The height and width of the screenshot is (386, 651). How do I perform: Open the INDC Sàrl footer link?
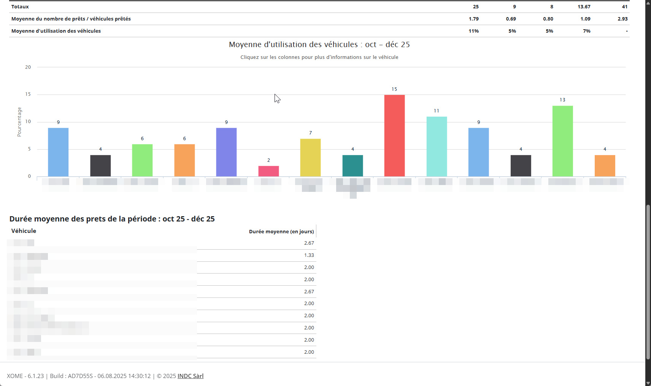point(190,376)
